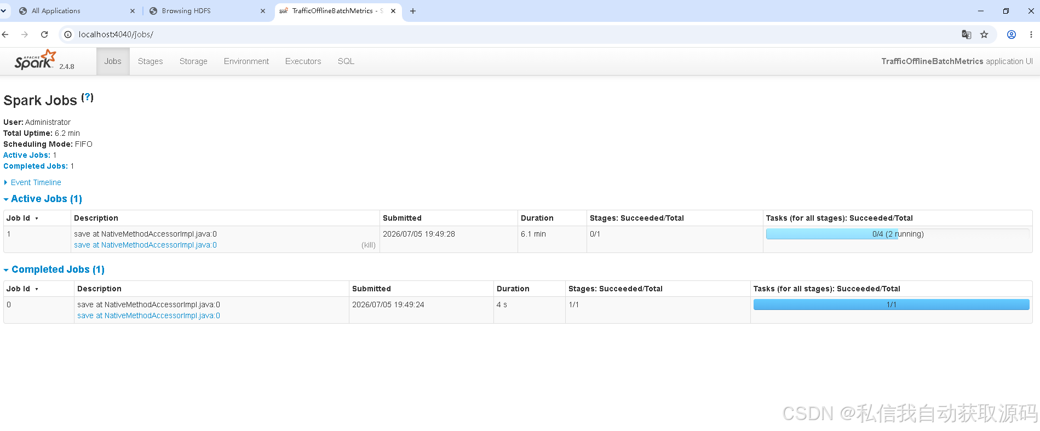Open the Executors tab
Viewport: 1040px width, 431px height.
(x=303, y=61)
